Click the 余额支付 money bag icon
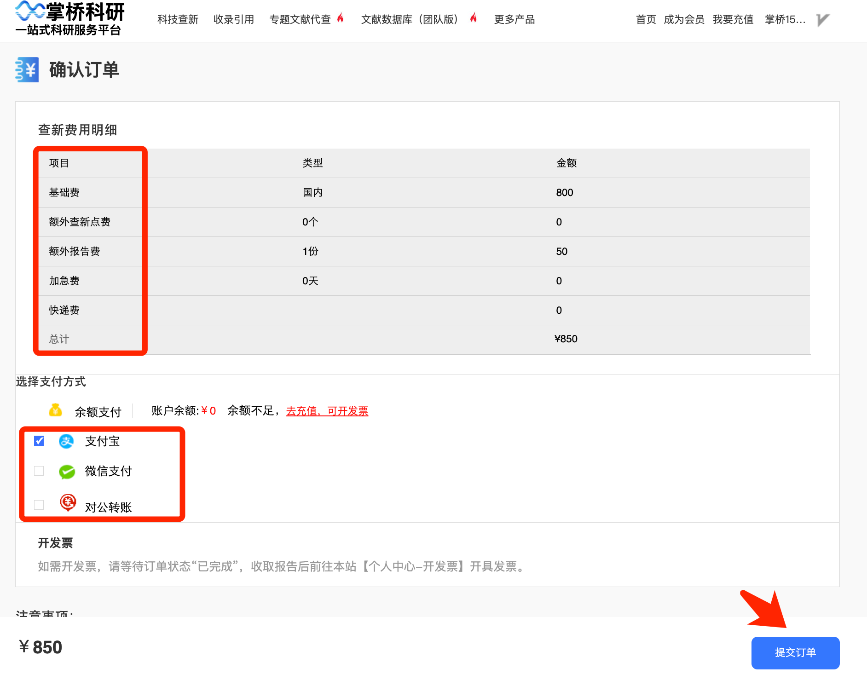867x680 pixels. click(55, 410)
